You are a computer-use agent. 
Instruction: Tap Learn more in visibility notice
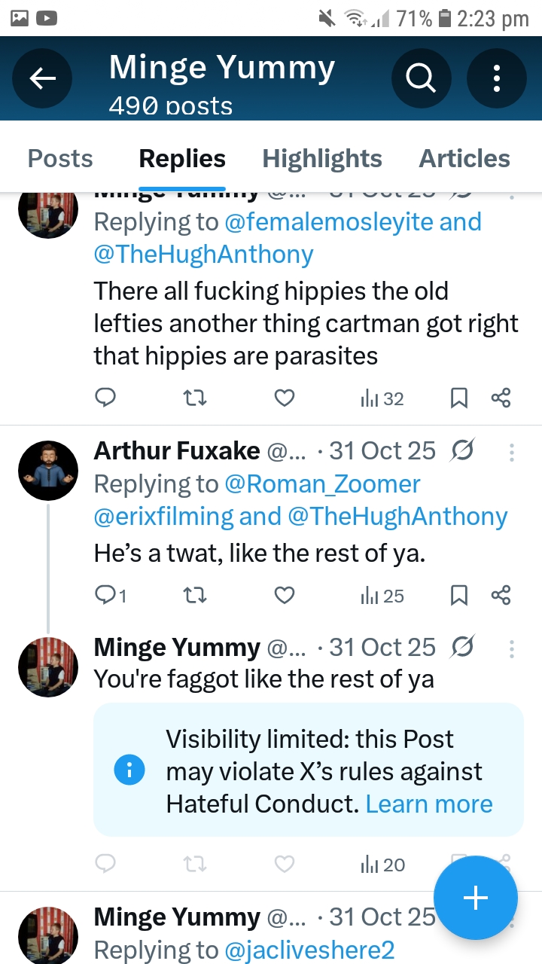pos(429,804)
